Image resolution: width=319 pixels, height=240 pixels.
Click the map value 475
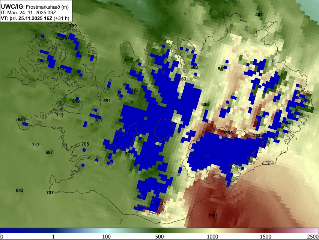[x=135, y=90]
